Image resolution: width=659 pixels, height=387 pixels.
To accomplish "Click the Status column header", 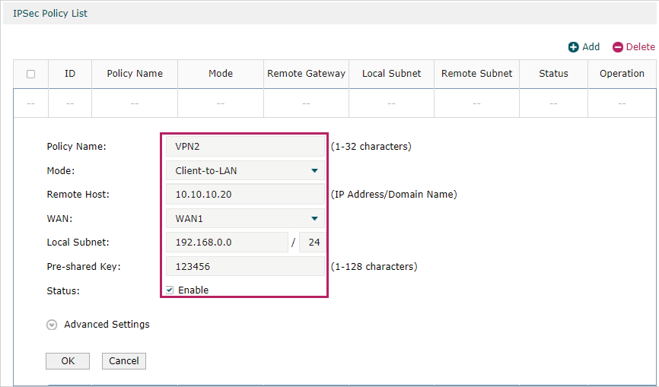I will tap(553, 74).
